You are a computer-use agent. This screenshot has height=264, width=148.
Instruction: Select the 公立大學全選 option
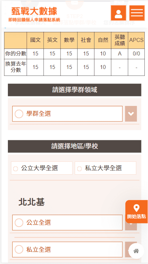42,168
